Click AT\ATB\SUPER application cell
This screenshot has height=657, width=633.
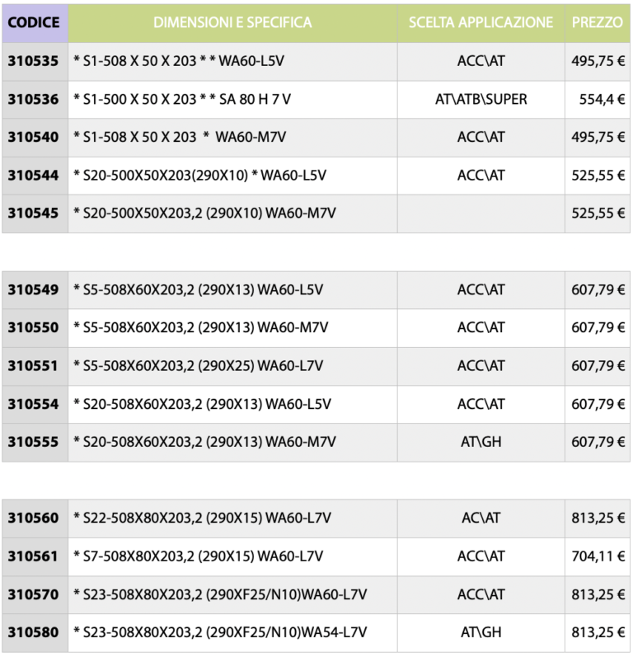click(x=481, y=100)
